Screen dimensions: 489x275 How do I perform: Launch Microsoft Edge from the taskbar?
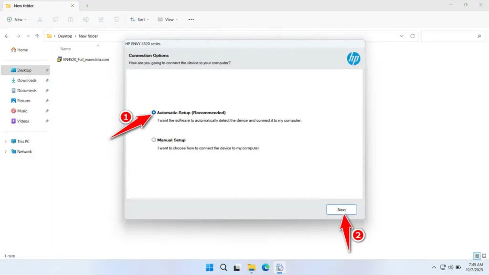265,267
